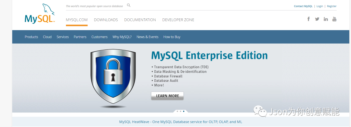Select the MYSQL.COM tab
The image size is (351, 127).
pyautogui.click(x=77, y=20)
